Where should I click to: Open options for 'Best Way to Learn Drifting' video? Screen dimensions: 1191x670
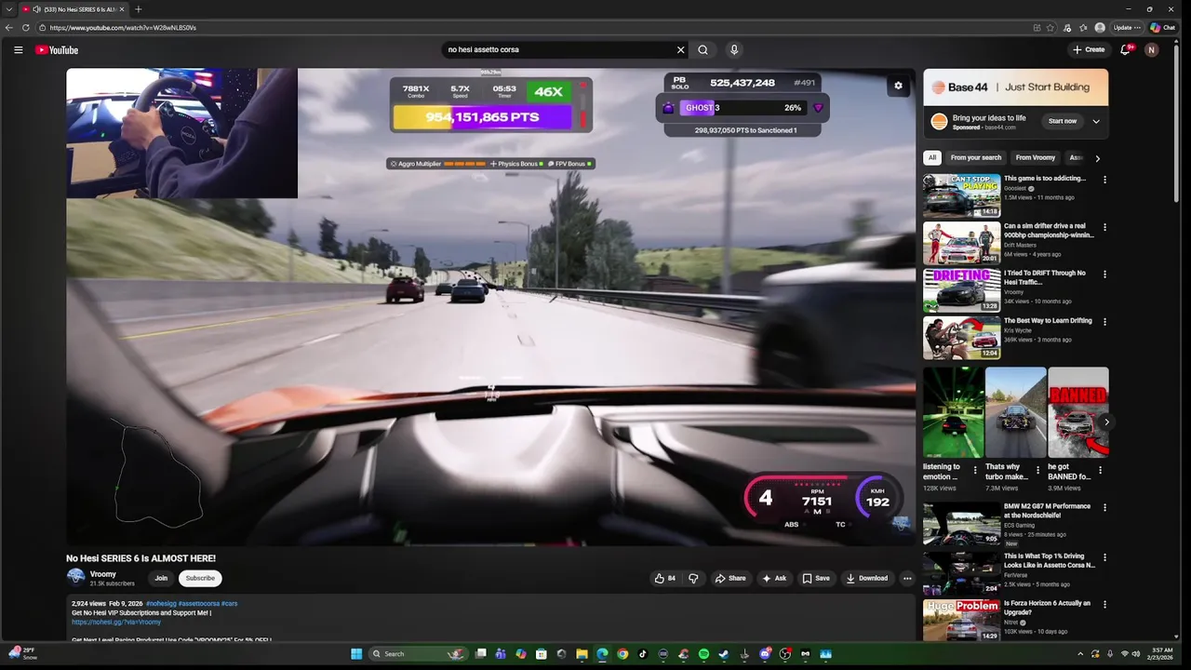coord(1104,322)
